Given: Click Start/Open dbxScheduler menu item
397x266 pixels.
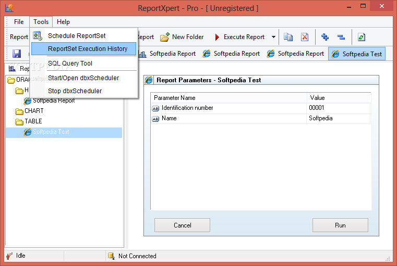Looking at the screenshot, I should [x=84, y=78].
